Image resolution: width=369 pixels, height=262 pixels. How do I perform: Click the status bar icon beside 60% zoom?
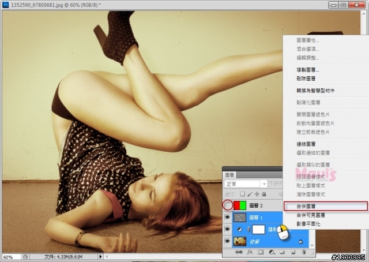25,257
